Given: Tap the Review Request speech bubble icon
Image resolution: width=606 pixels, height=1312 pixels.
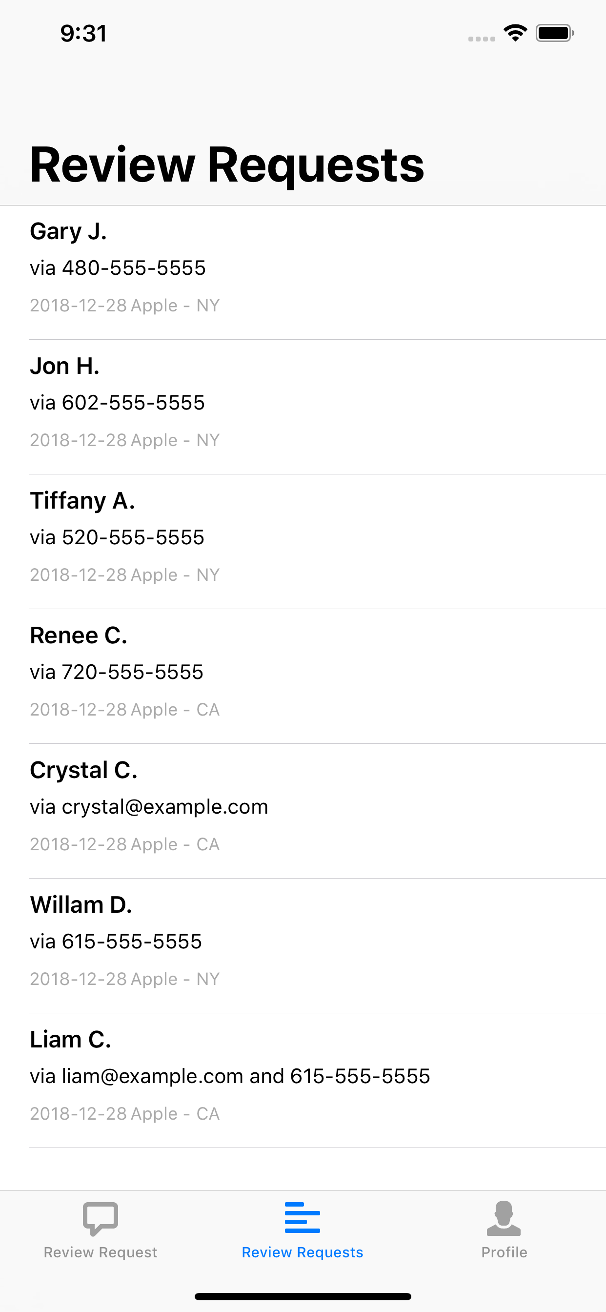Looking at the screenshot, I should coord(101,1218).
